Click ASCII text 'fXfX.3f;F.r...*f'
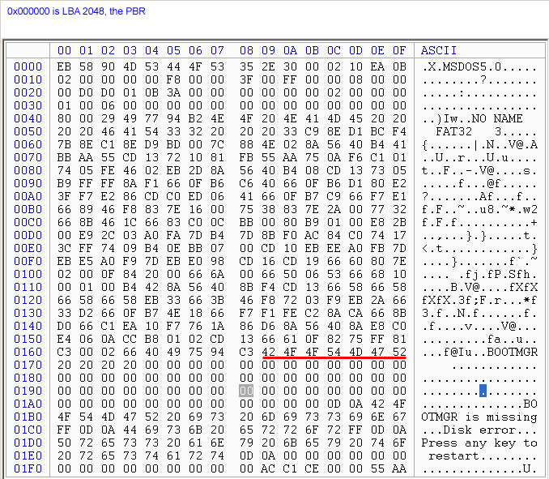The height and width of the screenshot is (479, 549). [x=479, y=300]
